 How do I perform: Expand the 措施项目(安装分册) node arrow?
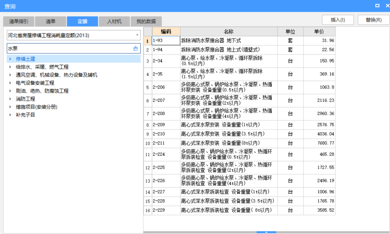tap(10, 107)
